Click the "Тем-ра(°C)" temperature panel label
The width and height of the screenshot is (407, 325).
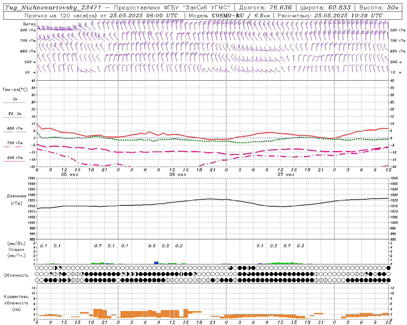[15, 90]
